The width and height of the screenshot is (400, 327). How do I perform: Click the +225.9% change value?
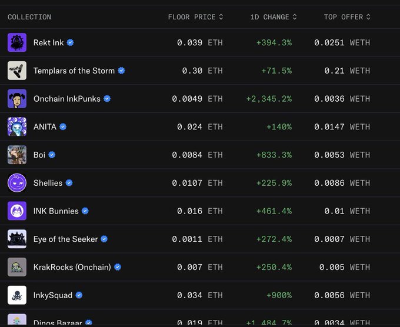pos(274,183)
